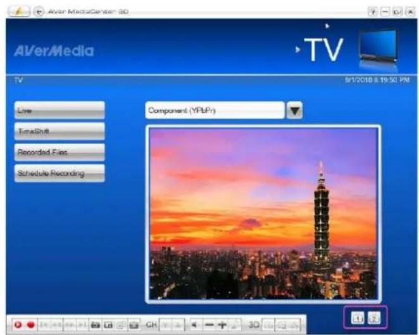Click the large TV heading text
Screen dimensions: 419x335
coord(323,49)
